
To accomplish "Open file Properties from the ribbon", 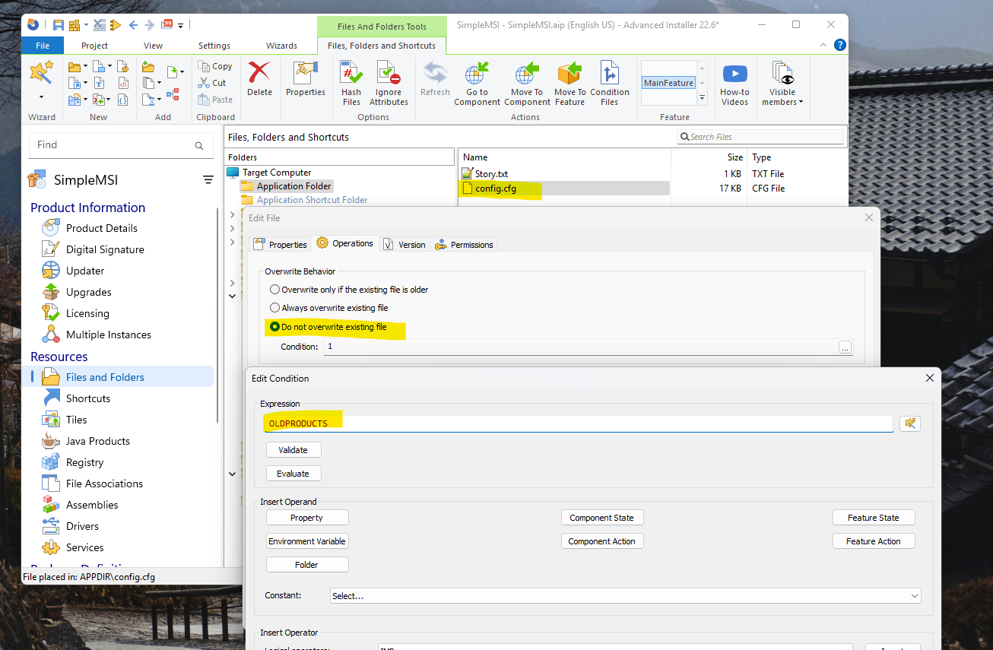I will [x=306, y=79].
